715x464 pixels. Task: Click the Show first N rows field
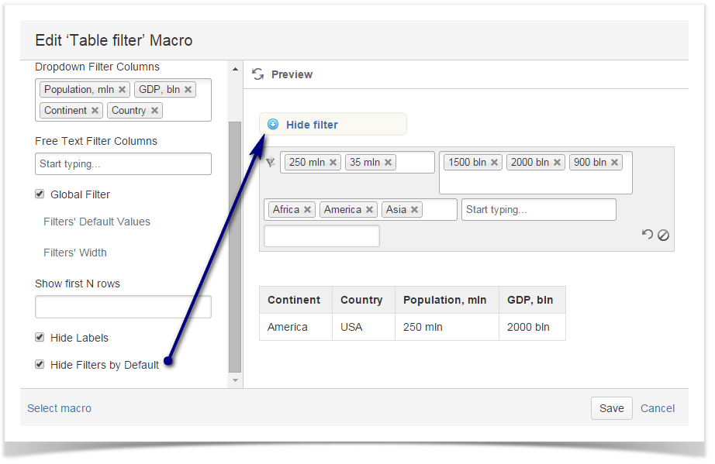point(123,307)
